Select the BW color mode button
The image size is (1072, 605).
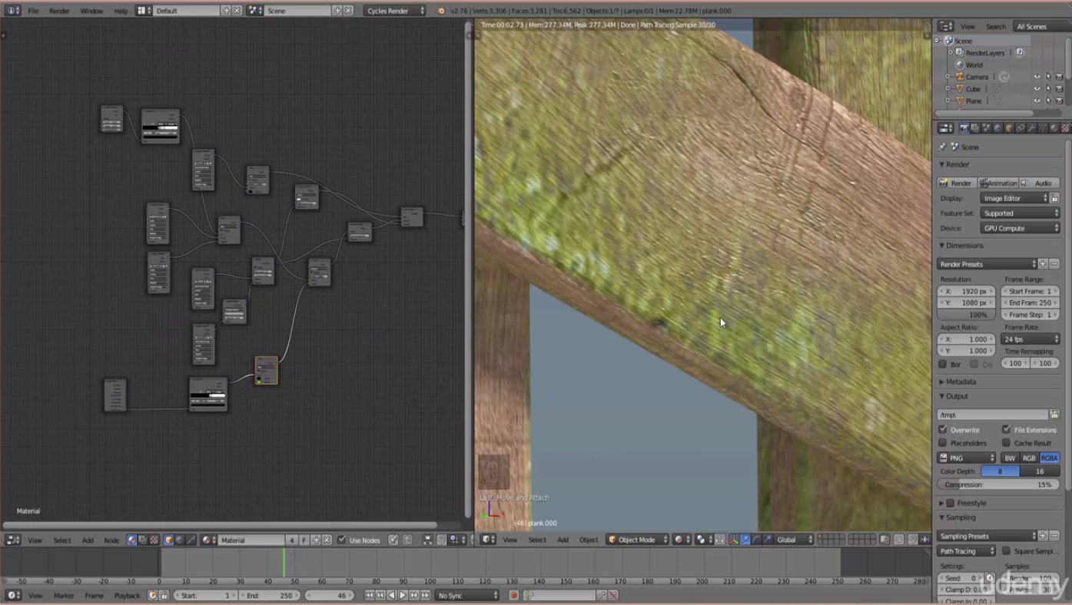(1010, 458)
